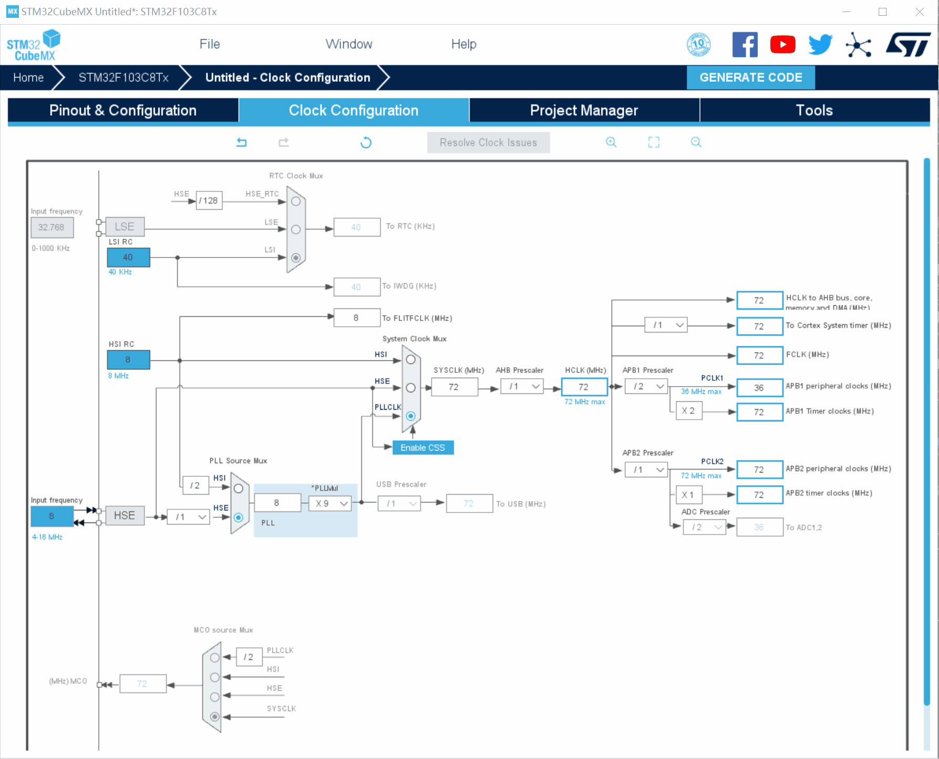This screenshot has width=939, height=759.
Task: Click the HSI RC 8 MHz block
Action: pyautogui.click(x=129, y=360)
